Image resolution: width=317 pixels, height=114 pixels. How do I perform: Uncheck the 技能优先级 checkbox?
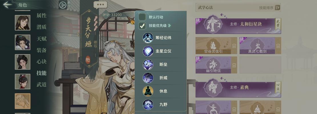pyautogui.click(x=142, y=26)
